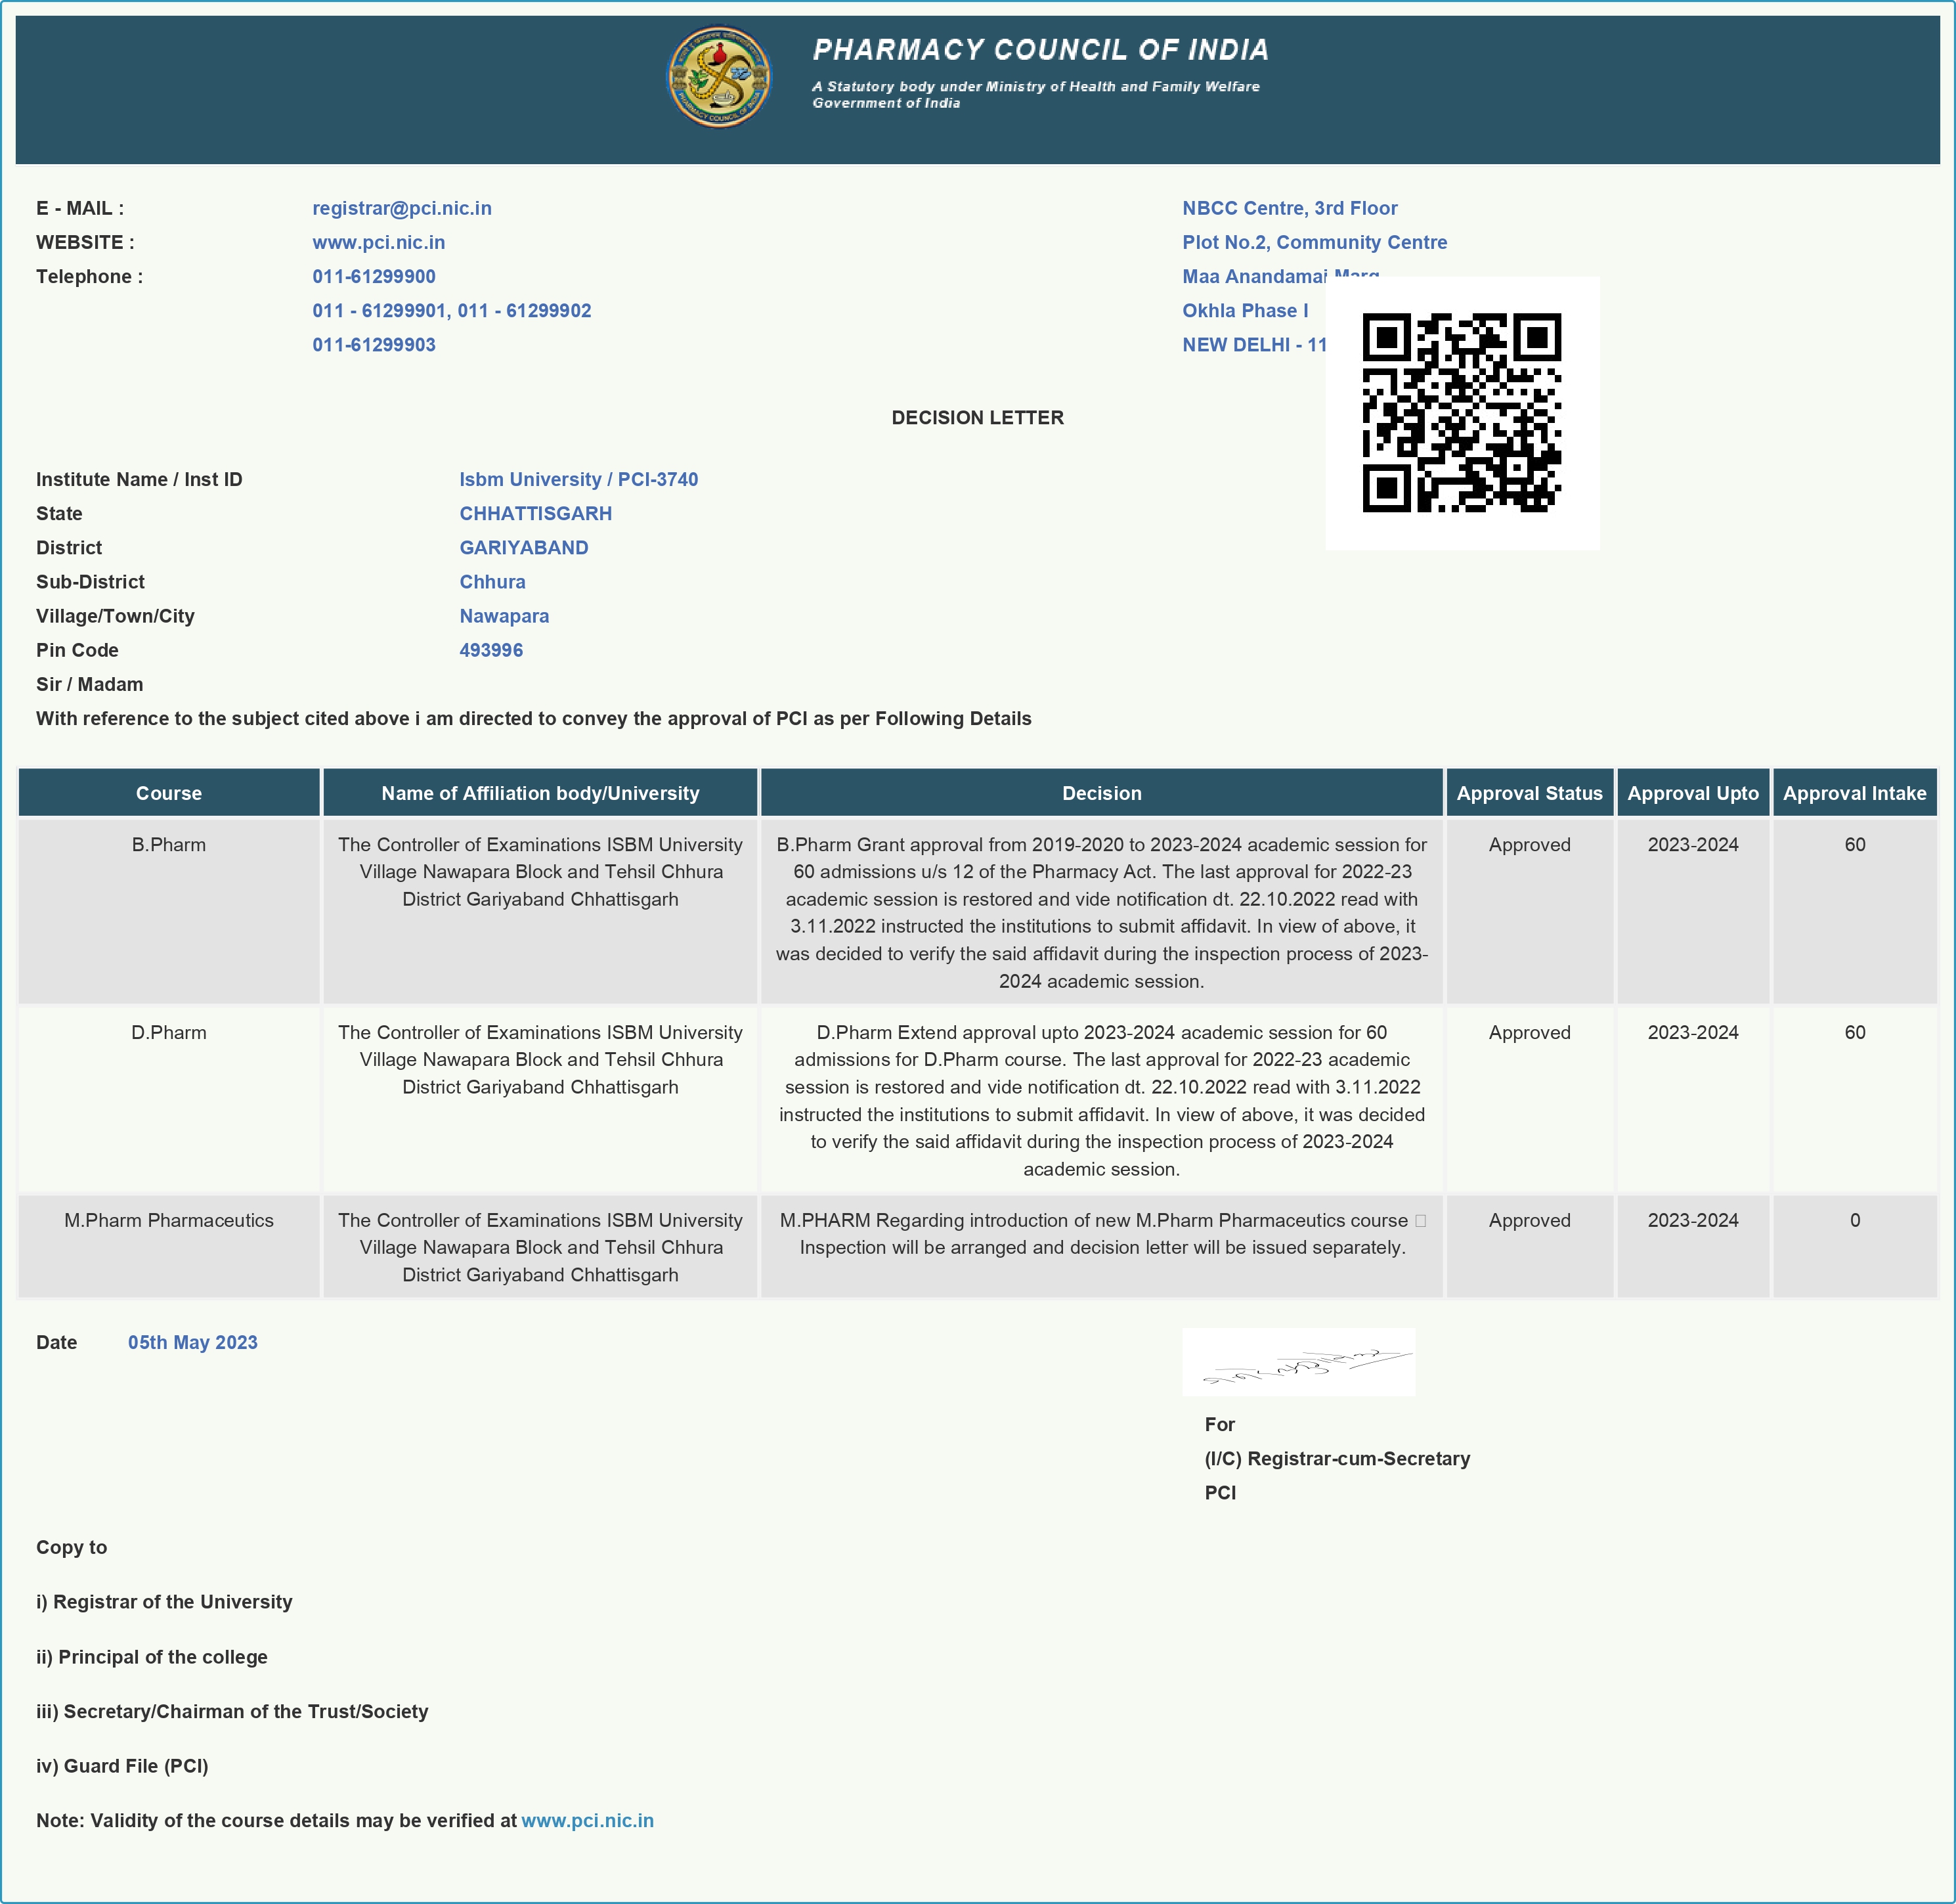
Task: Click the 'Decision' column header
Action: coord(1101,793)
